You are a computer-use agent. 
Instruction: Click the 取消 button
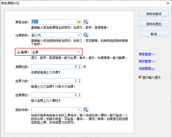[154, 34]
